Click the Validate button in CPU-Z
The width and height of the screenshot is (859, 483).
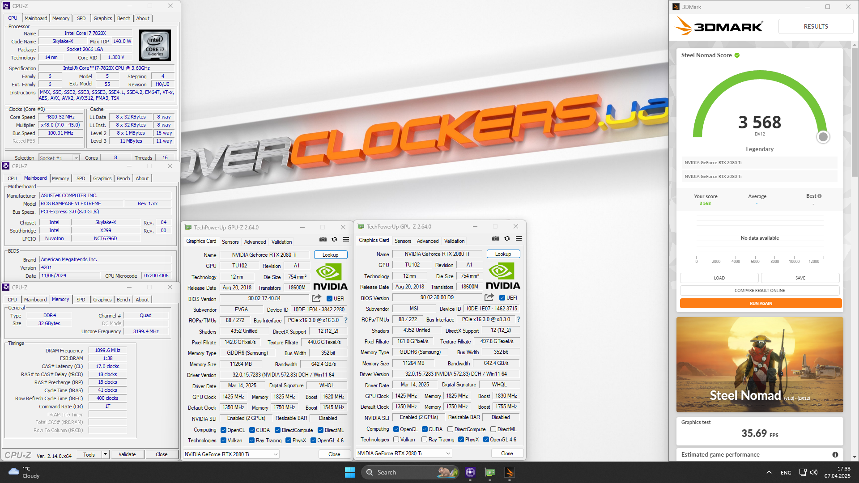[127, 454]
